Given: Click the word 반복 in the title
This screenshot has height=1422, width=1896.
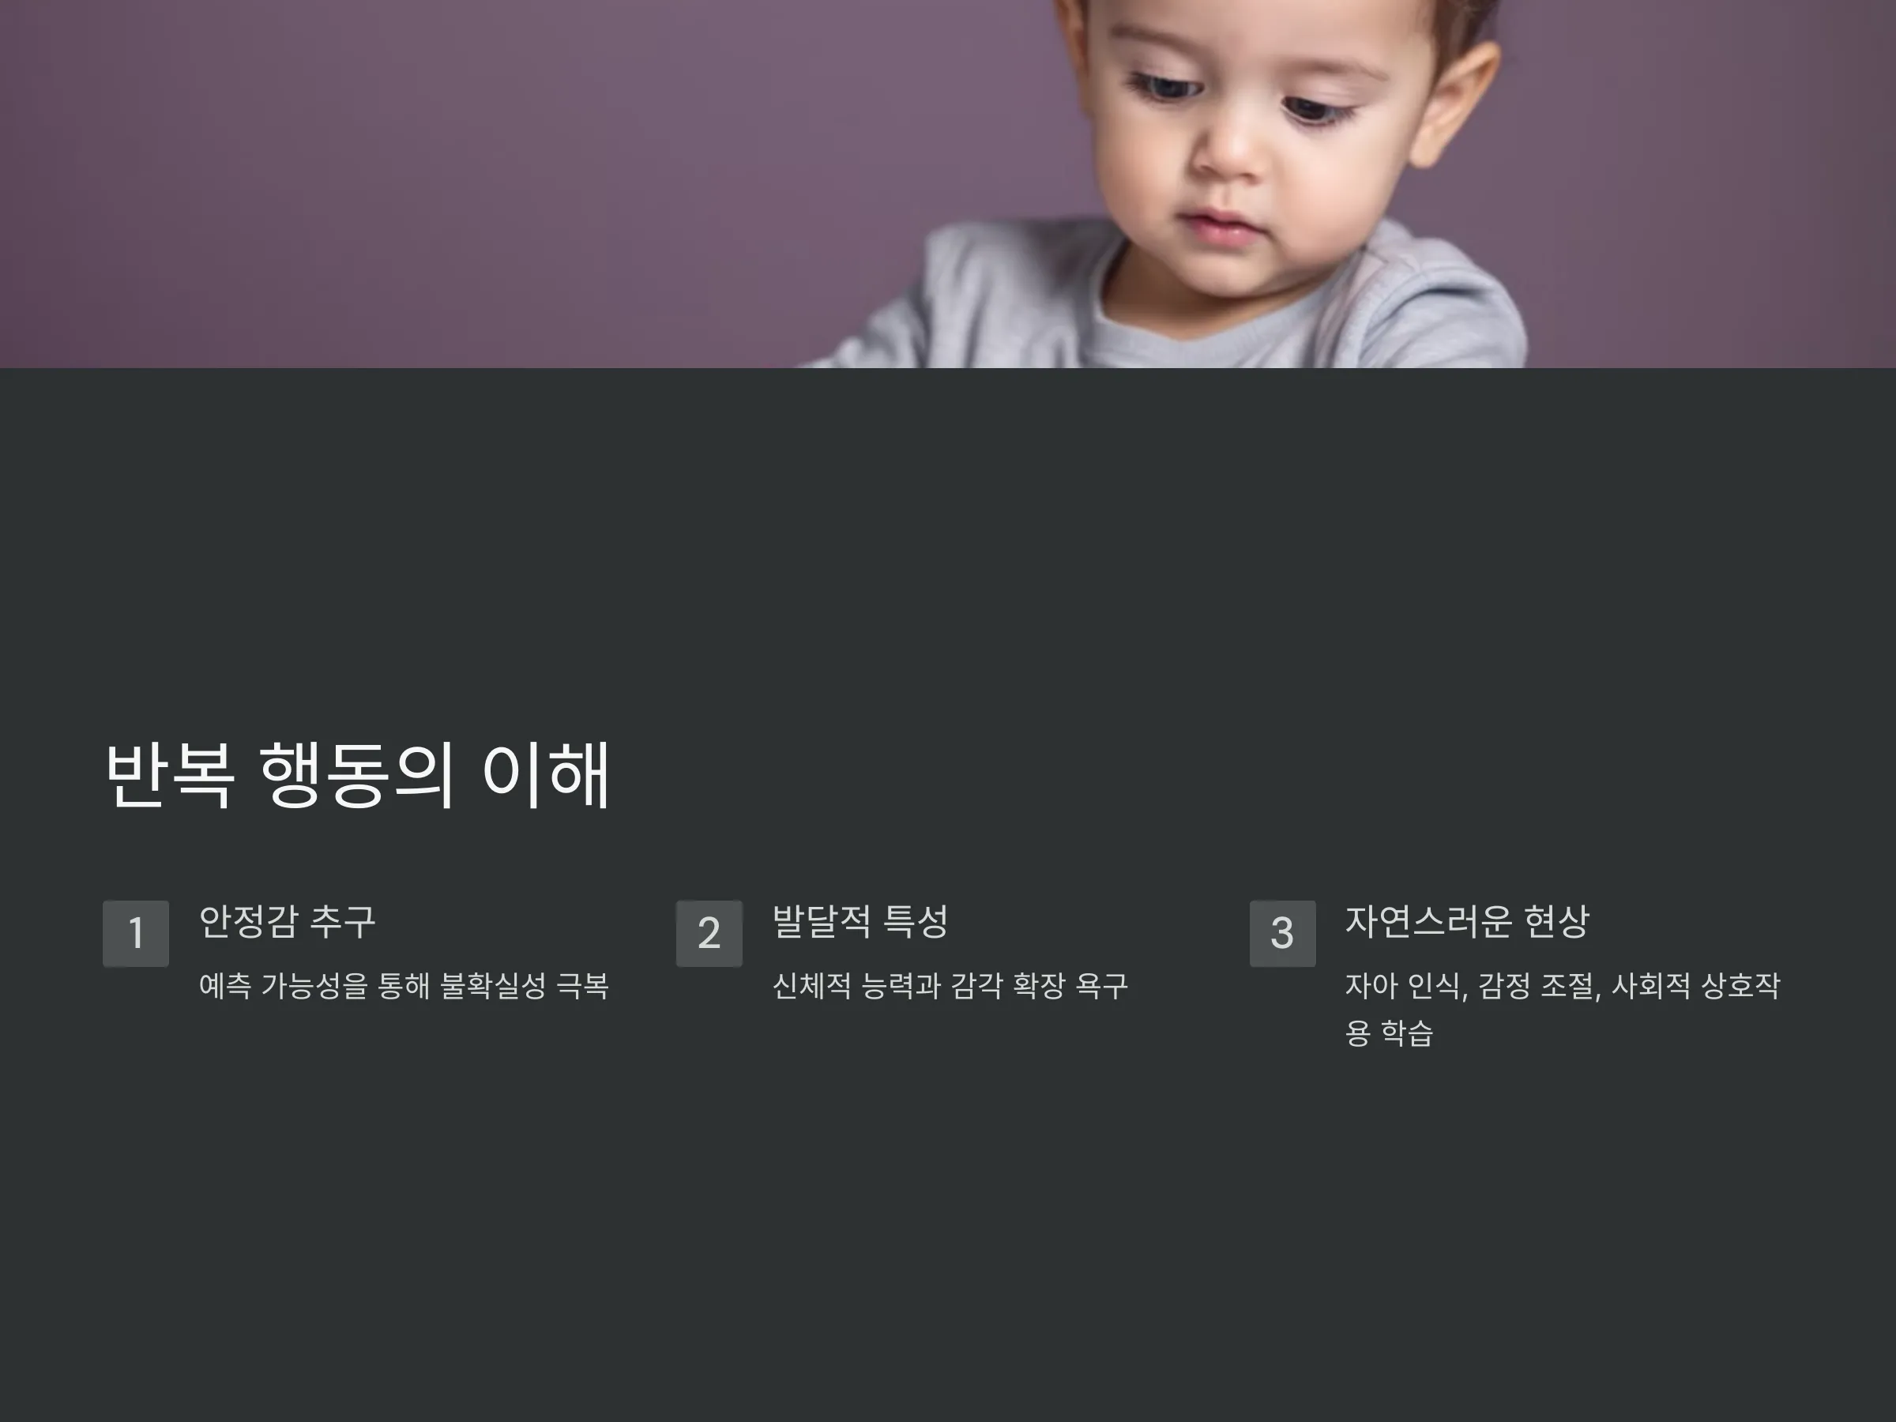Looking at the screenshot, I should [x=170, y=775].
